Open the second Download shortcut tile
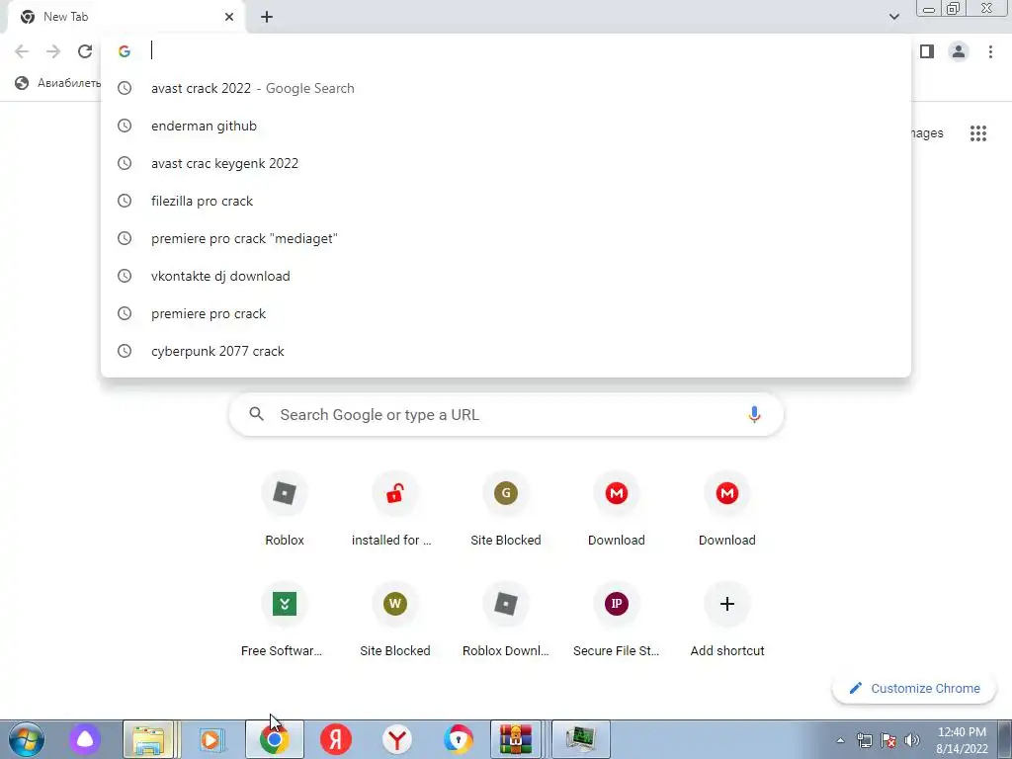Screen dimensions: 1012x759 tap(726, 509)
